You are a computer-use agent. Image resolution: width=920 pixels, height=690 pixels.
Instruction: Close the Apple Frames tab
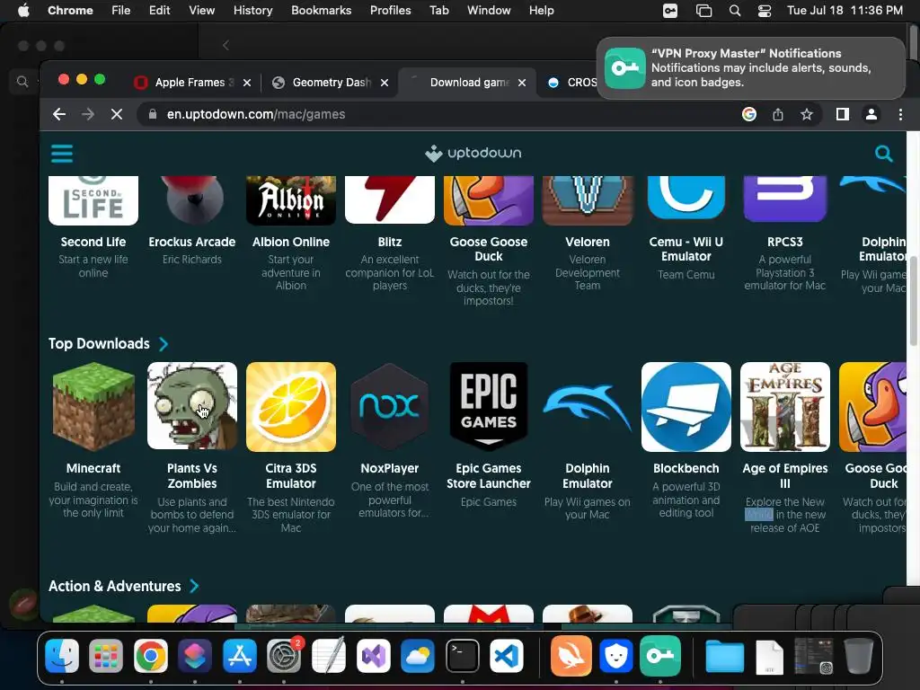247,83
